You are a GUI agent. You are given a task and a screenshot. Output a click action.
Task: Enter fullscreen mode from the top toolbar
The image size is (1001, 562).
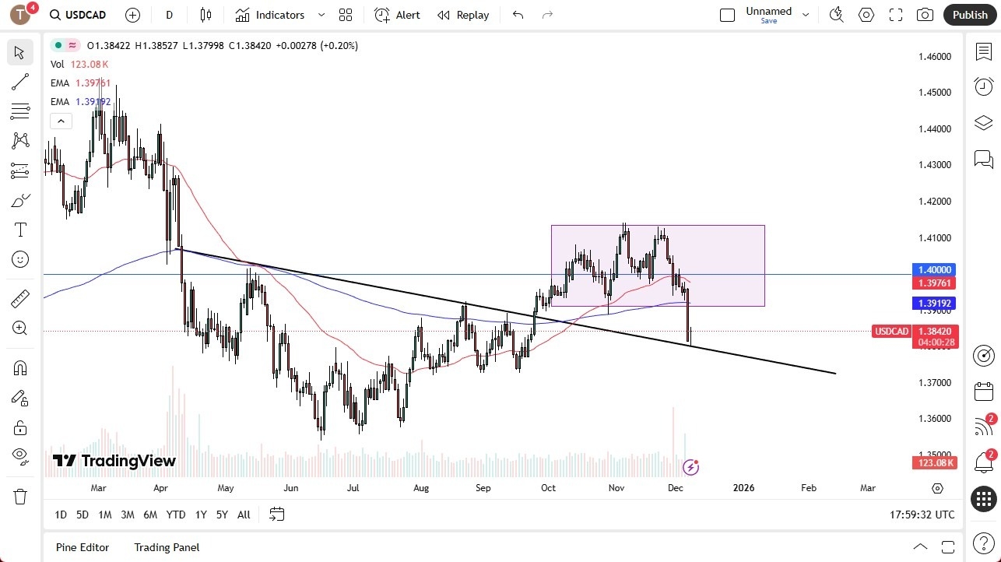coord(895,15)
